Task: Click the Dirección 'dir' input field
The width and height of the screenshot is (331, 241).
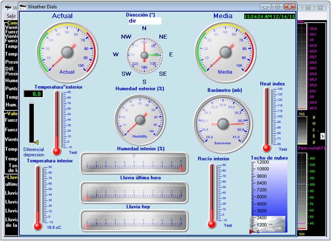Action: [145, 21]
